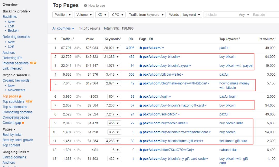Expand keywords dropdown showing 432
Viewport: 279px width, 167px height.
(x=114, y=159)
